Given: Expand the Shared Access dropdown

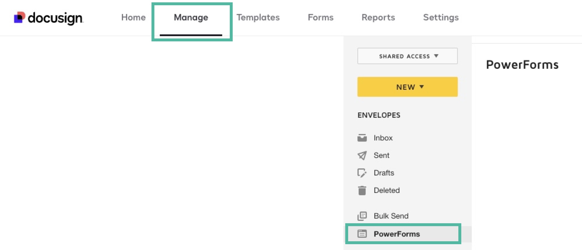Looking at the screenshot, I should pyautogui.click(x=407, y=56).
